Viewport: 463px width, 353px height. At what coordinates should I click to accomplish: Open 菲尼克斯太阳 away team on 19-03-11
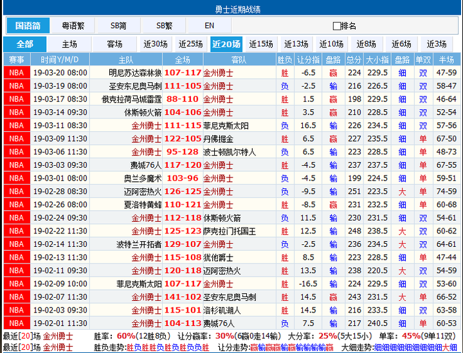(226, 126)
